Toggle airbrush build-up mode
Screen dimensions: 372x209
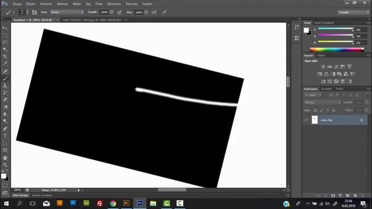pyautogui.click(x=154, y=12)
